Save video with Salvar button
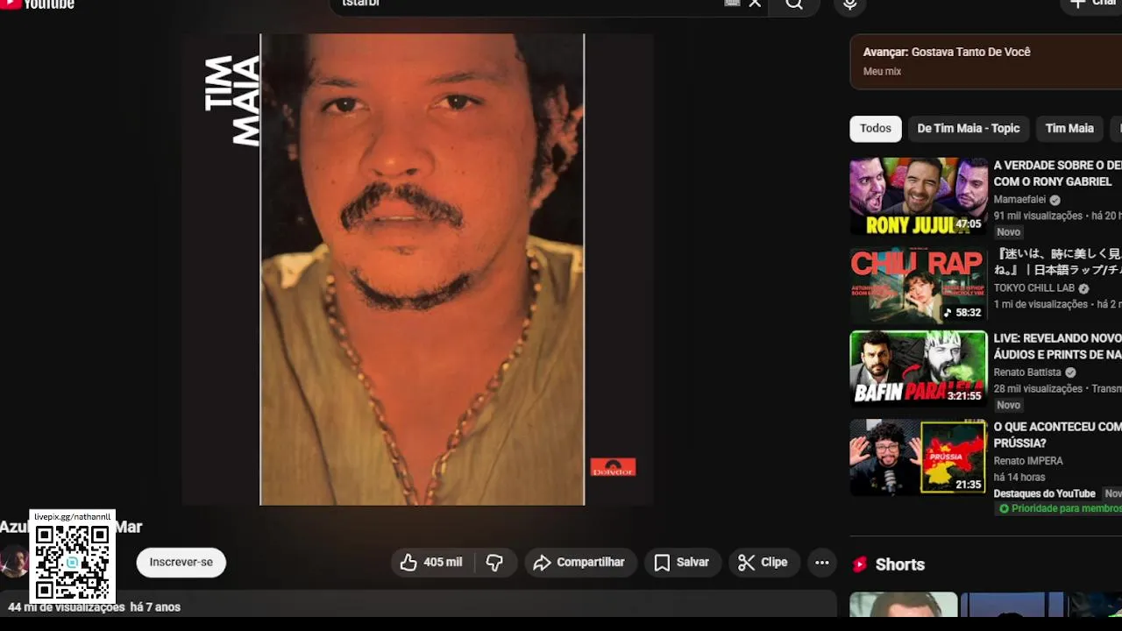The width and height of the screenshot is (1122, 631). coord(682,563)
